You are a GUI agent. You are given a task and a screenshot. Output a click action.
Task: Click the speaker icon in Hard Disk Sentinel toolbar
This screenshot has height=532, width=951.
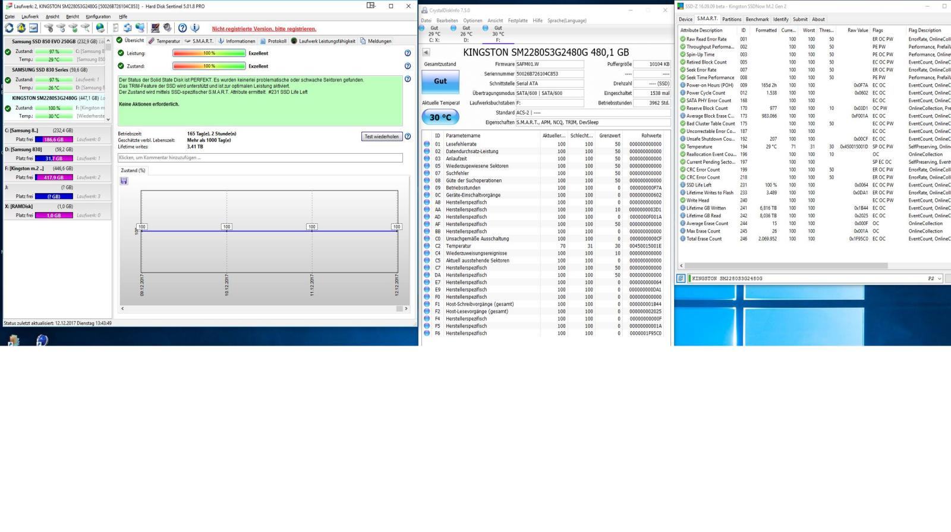point(168,28)
